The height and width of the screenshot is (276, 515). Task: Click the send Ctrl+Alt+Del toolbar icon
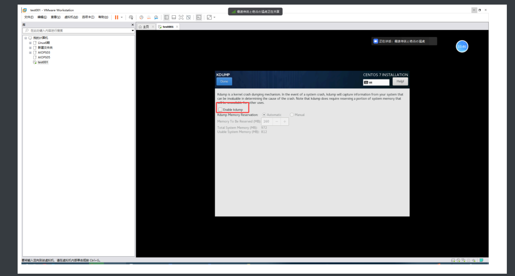tap(131, 17)
